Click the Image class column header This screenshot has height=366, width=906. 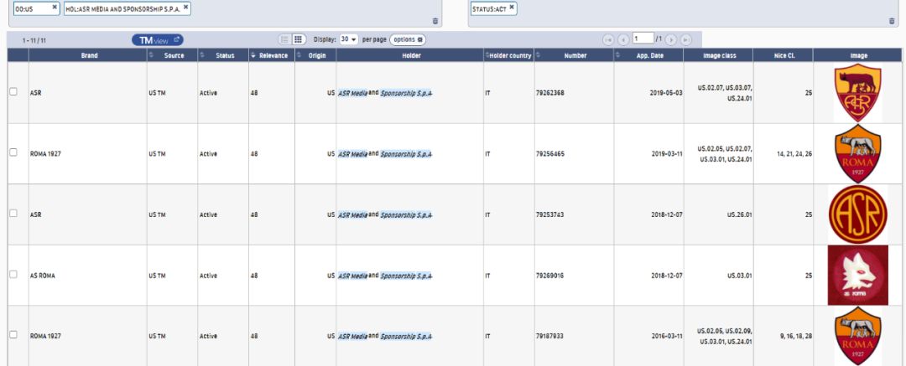[x=718, y=55]
